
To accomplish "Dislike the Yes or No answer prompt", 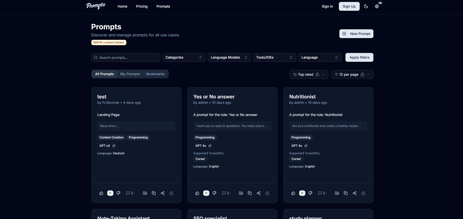I will click(214, 193).
